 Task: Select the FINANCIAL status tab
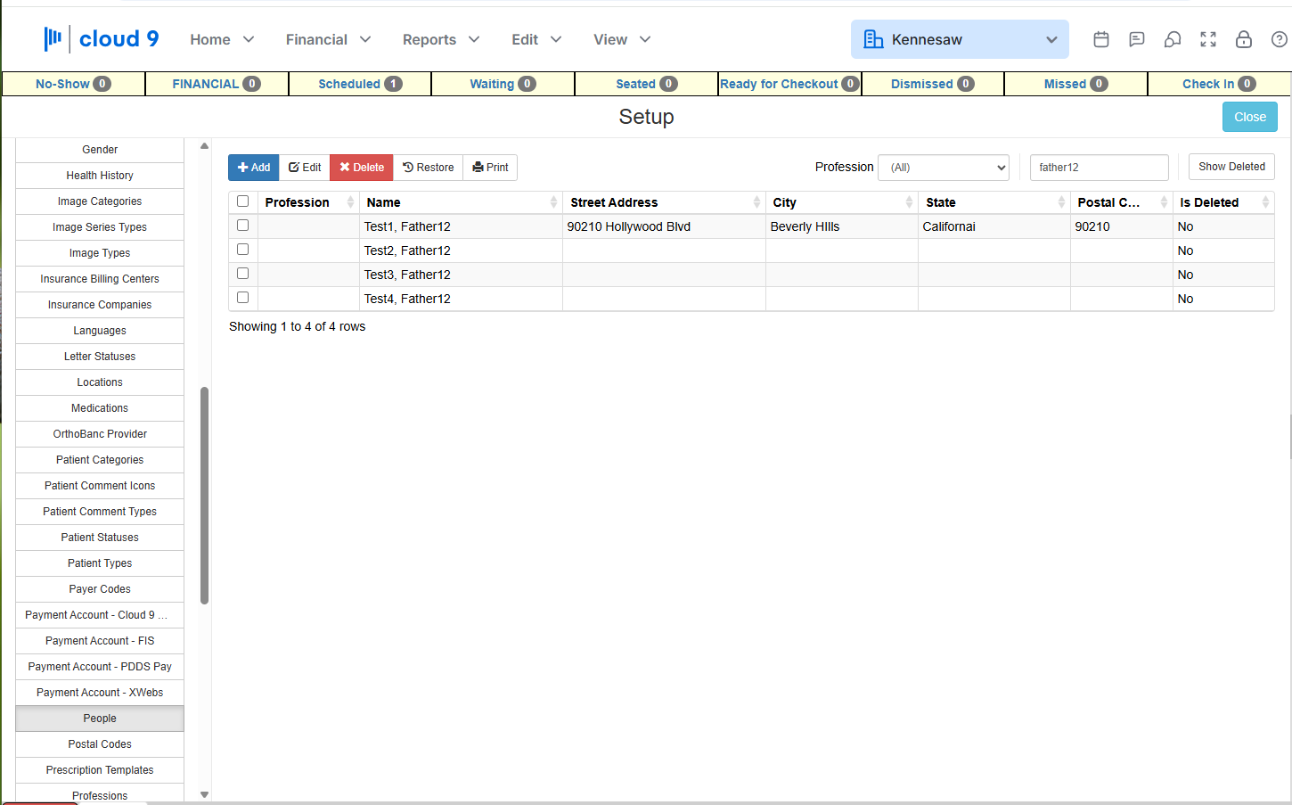pyautogui.click(x=217, y=84)
